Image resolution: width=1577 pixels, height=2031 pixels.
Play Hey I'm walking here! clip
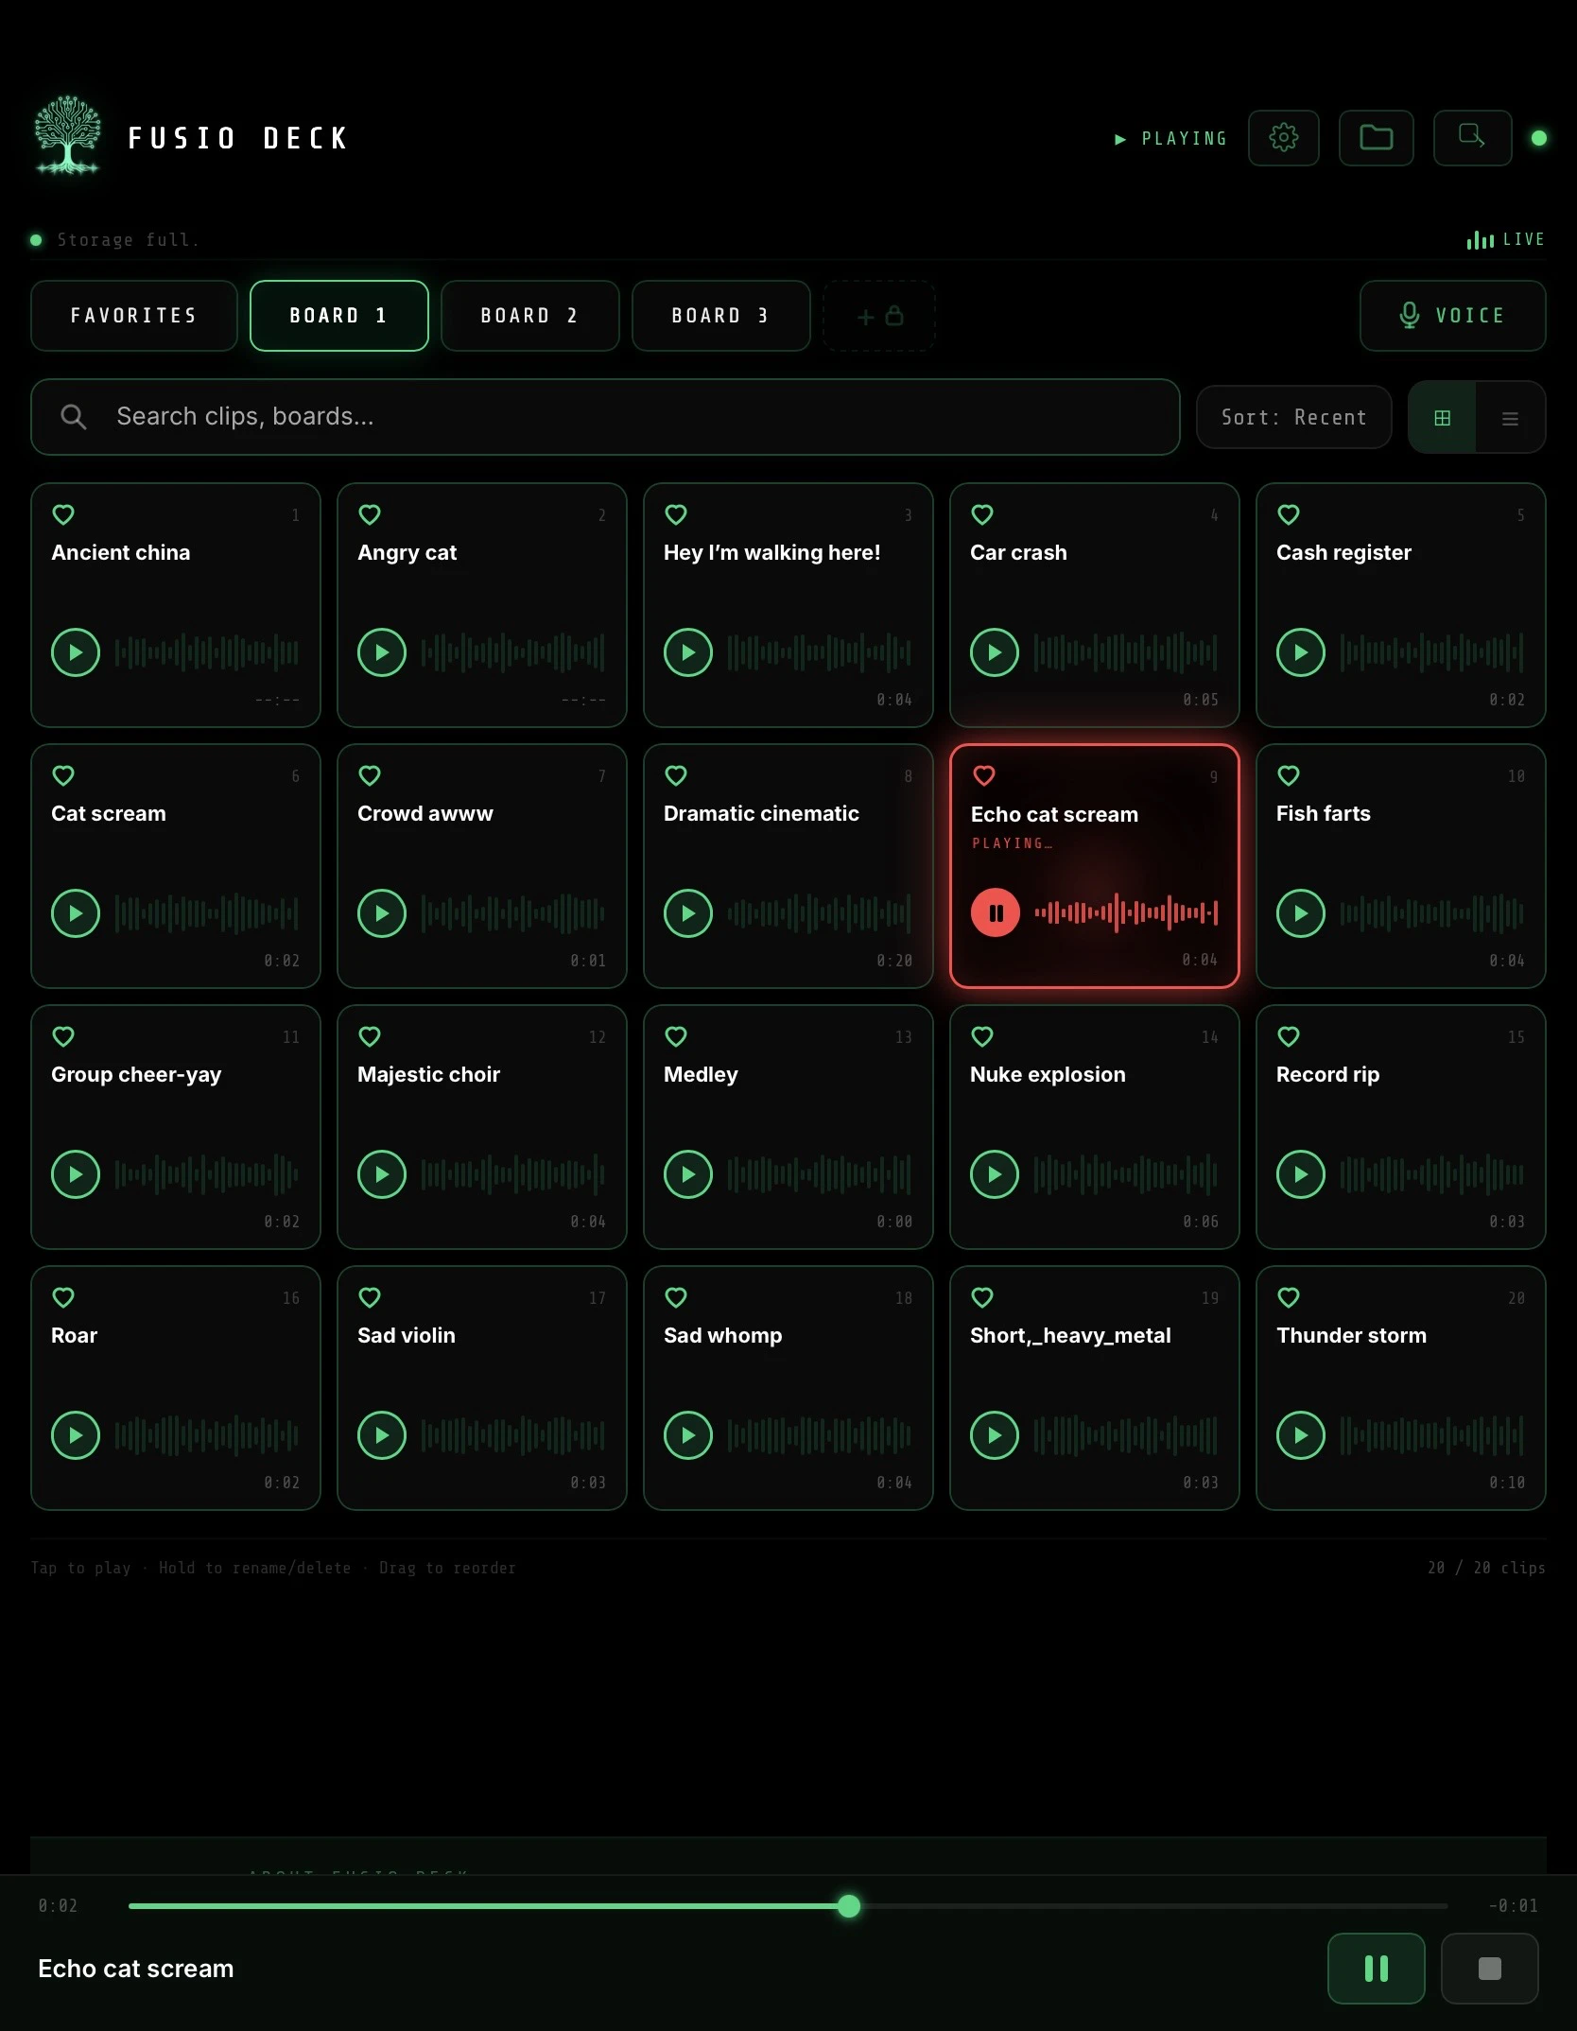click(x=688, y=652)
